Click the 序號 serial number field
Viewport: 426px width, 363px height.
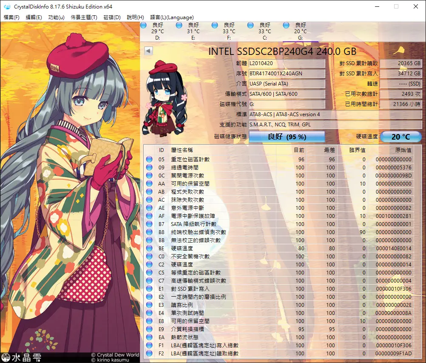[287, 74]
